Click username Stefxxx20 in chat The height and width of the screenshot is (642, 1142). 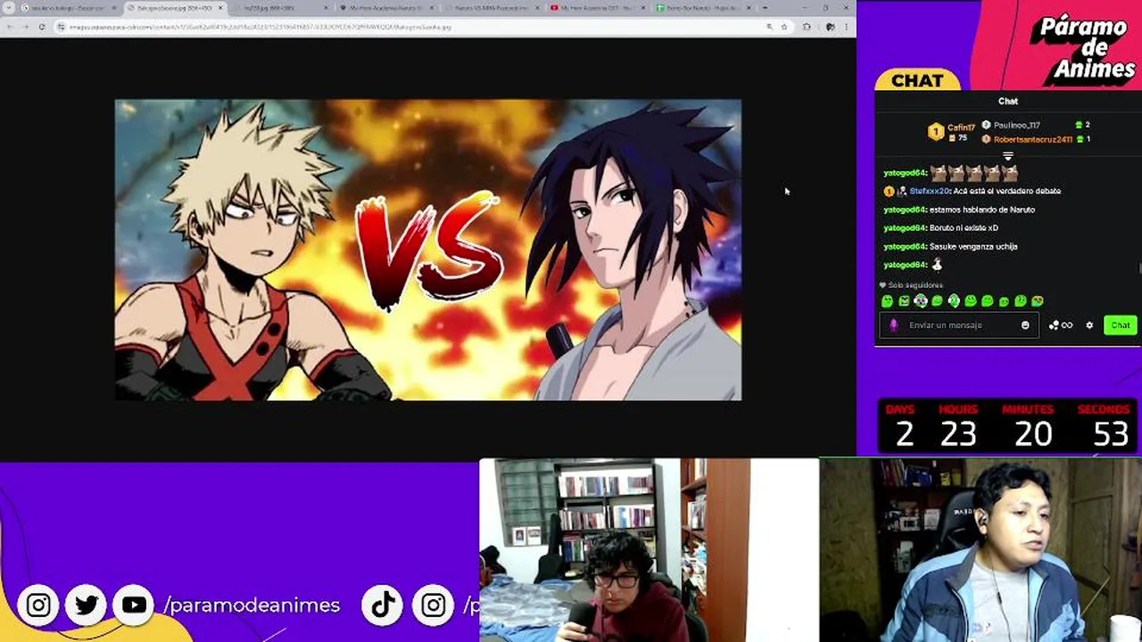[x=930, y=191]
